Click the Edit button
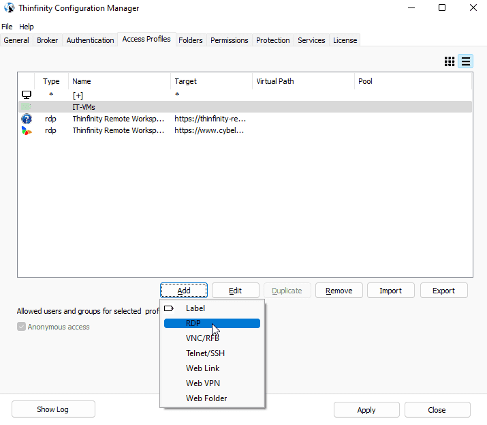Image resolution: width=487 pixels, height=425 pixels. point(236,291)
